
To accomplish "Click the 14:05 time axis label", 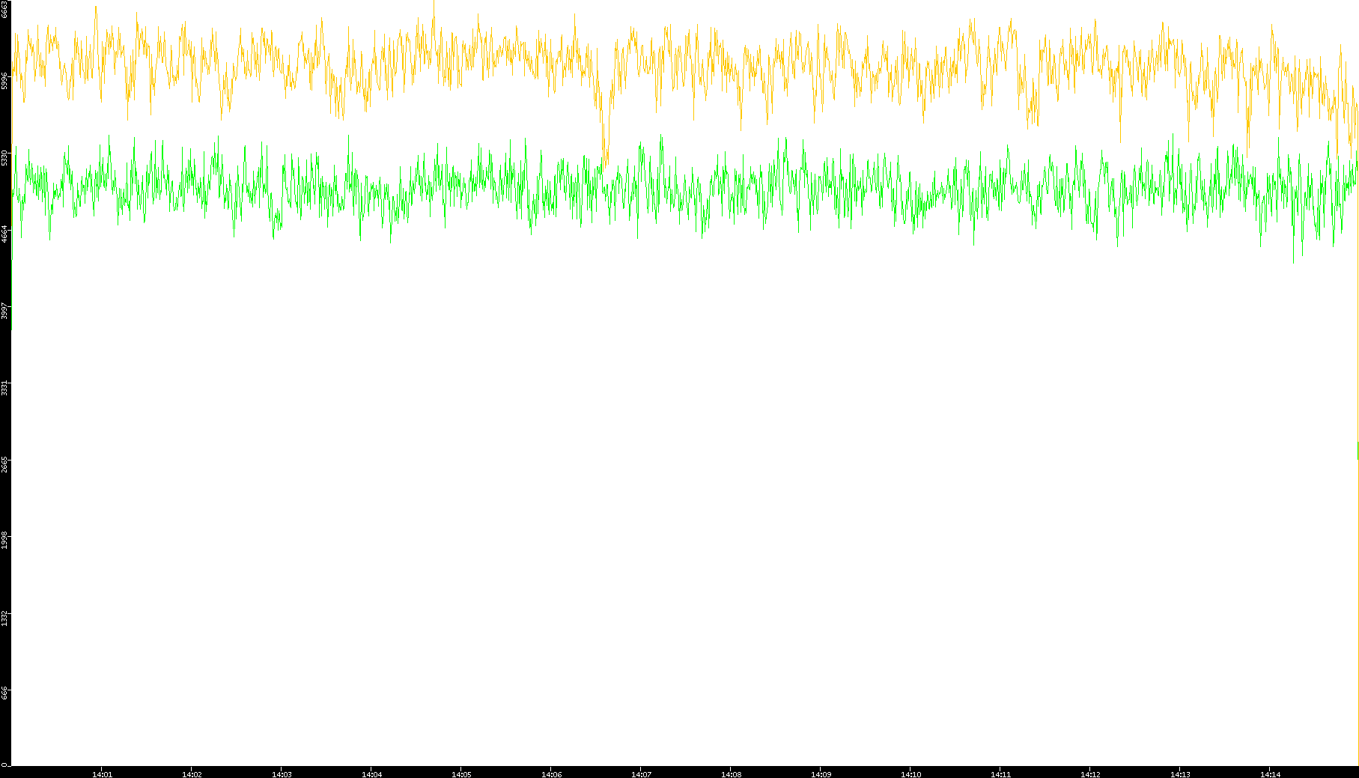I will pos(461,774).
